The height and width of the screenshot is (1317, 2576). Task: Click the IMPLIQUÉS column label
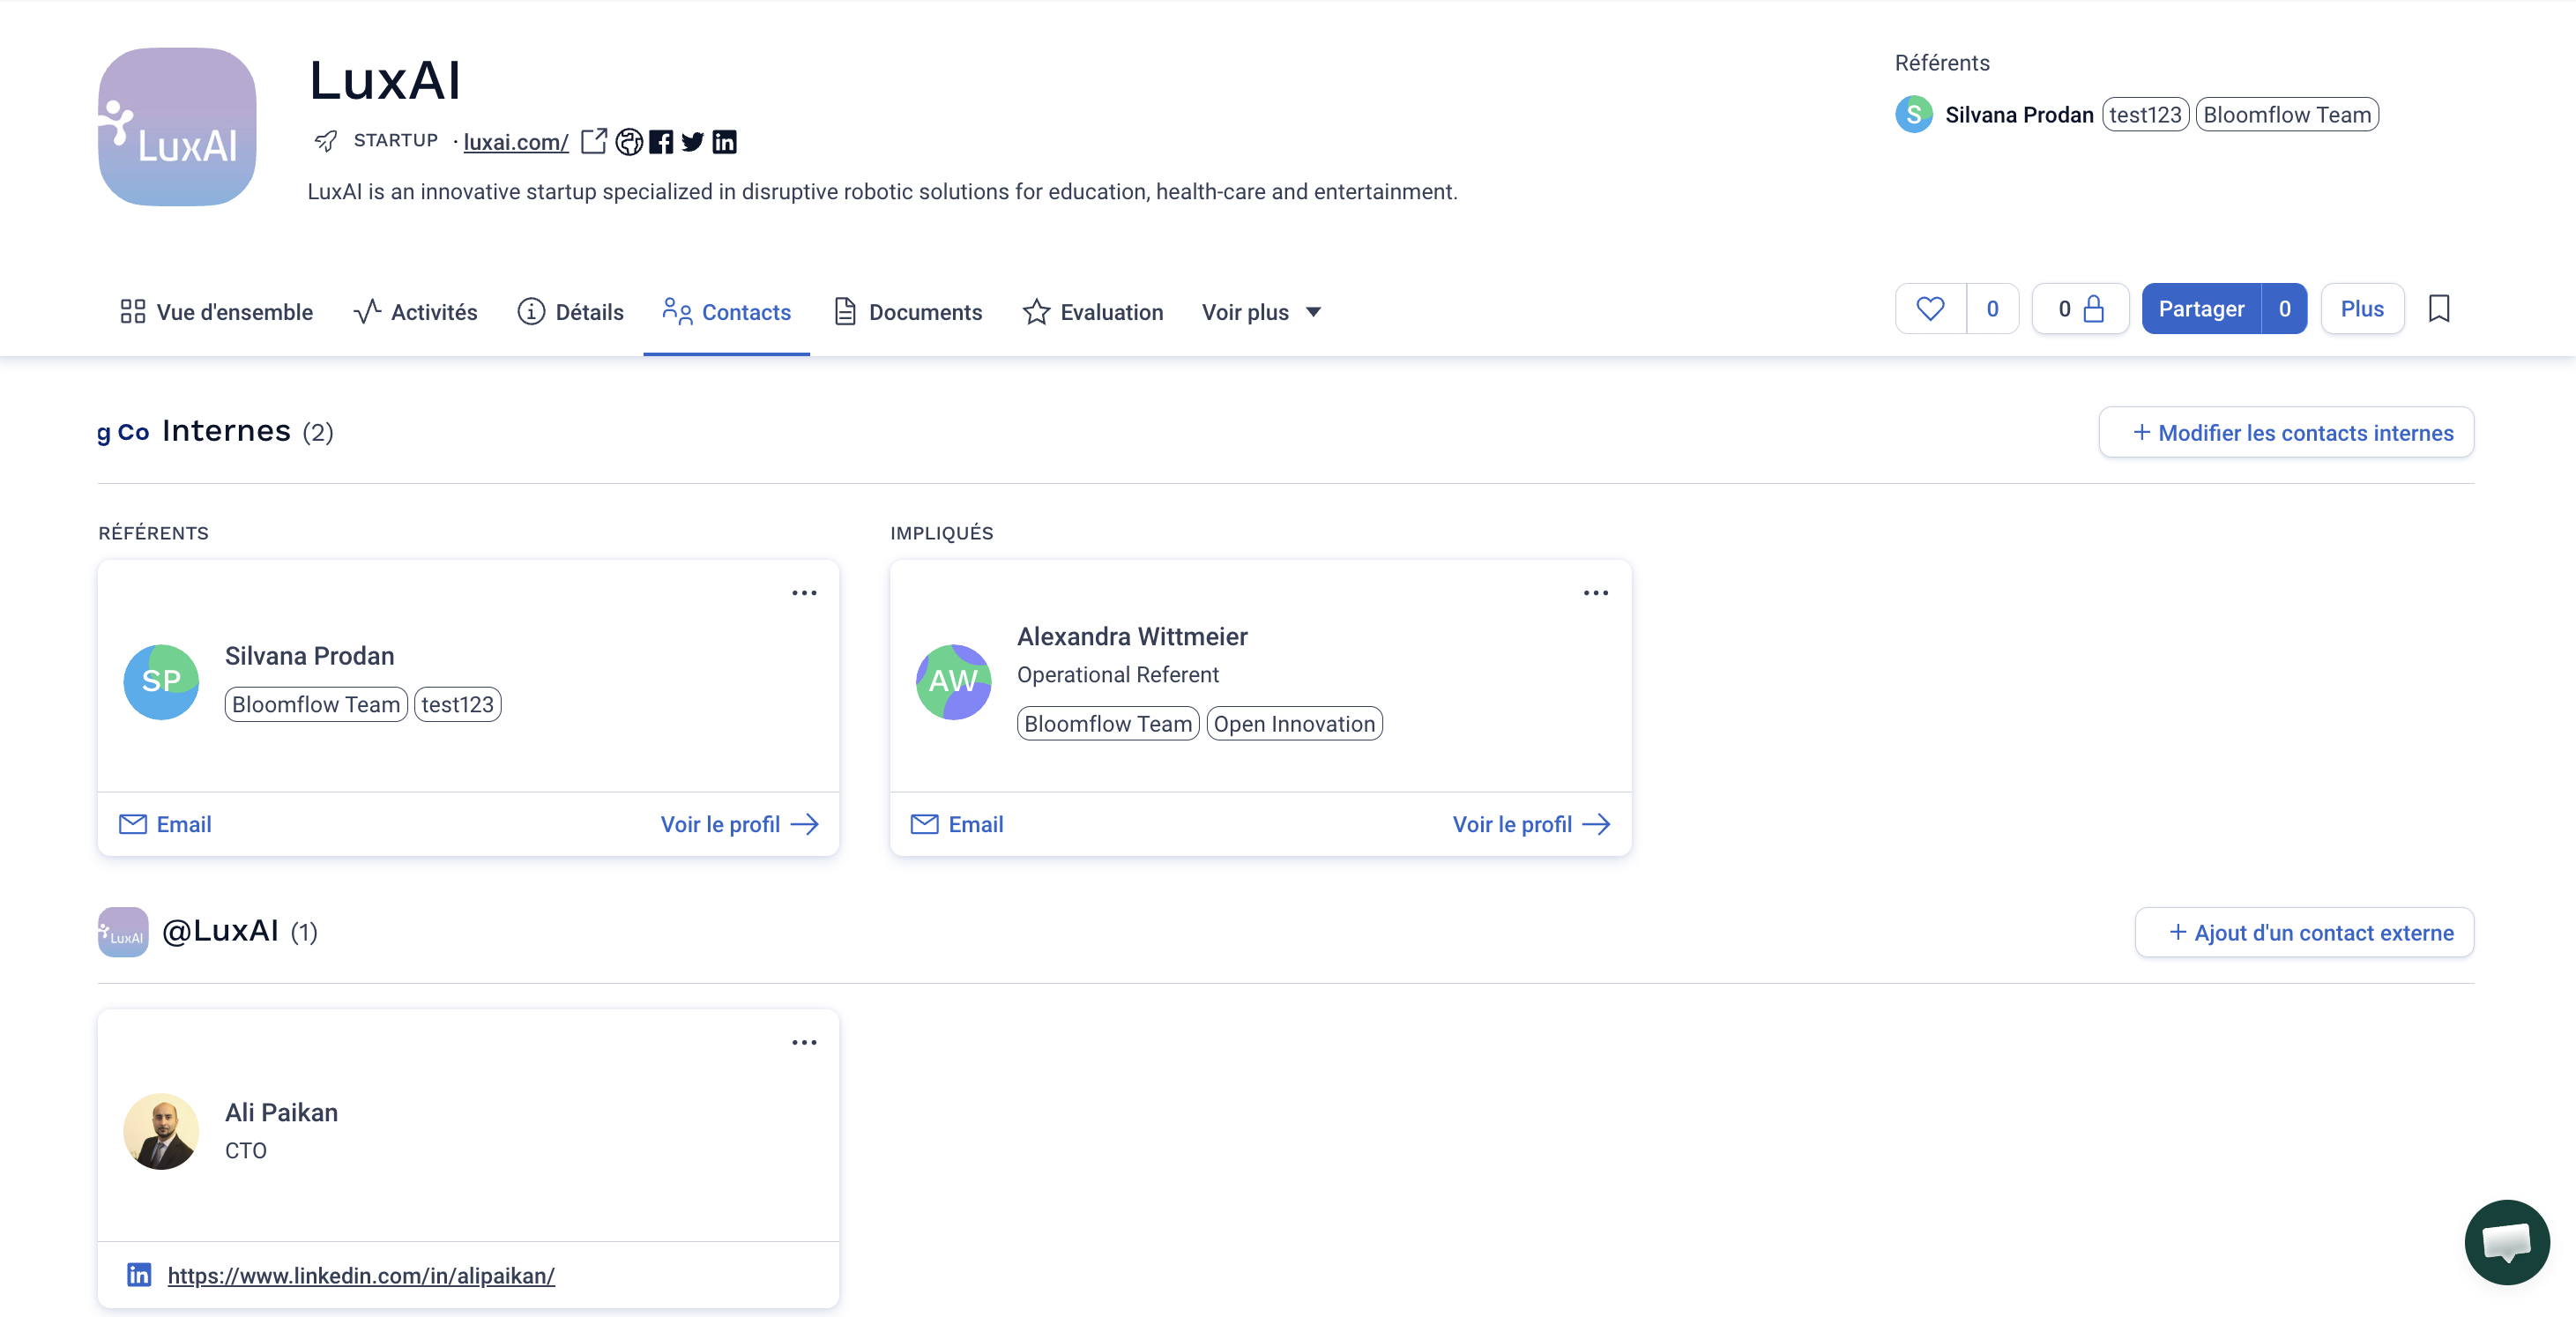(942, 533)
